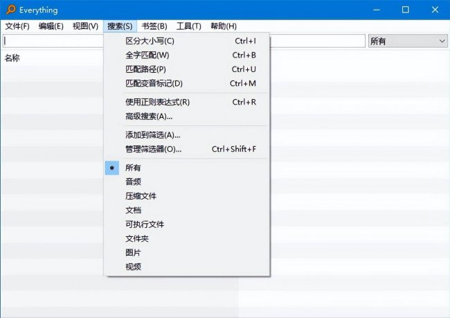Open the 编辑(E) menu
The width and height of the screenshot is (450, 318).
point(51,26)
